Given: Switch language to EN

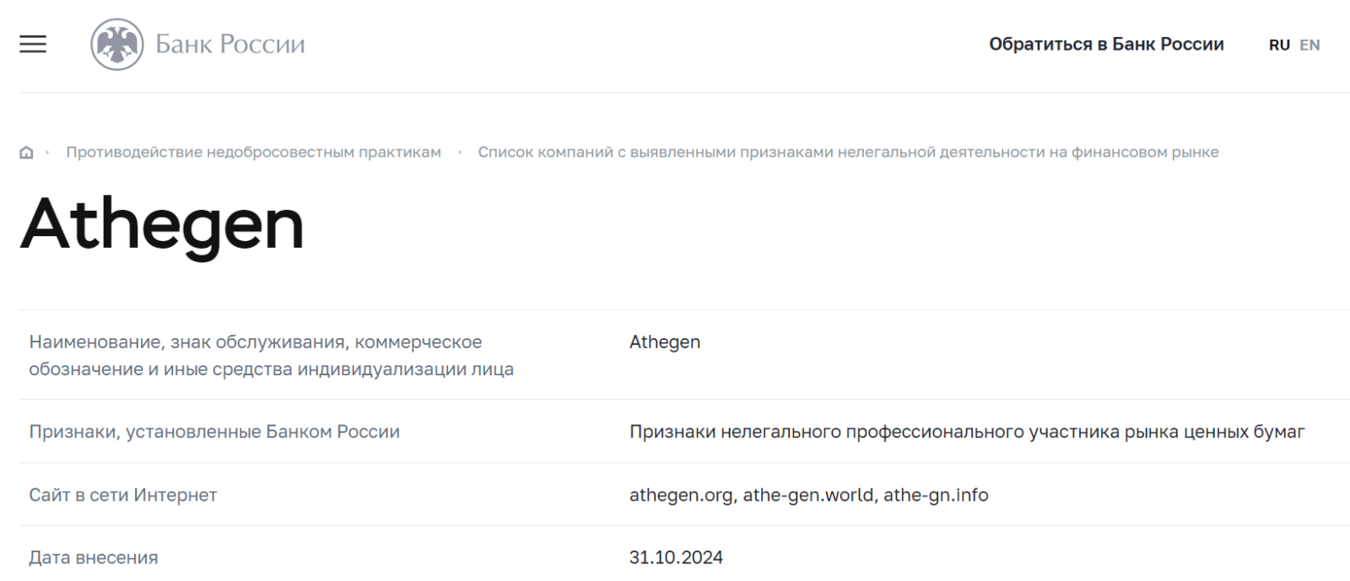Looking at the screenshot, I should [1309, 46].
